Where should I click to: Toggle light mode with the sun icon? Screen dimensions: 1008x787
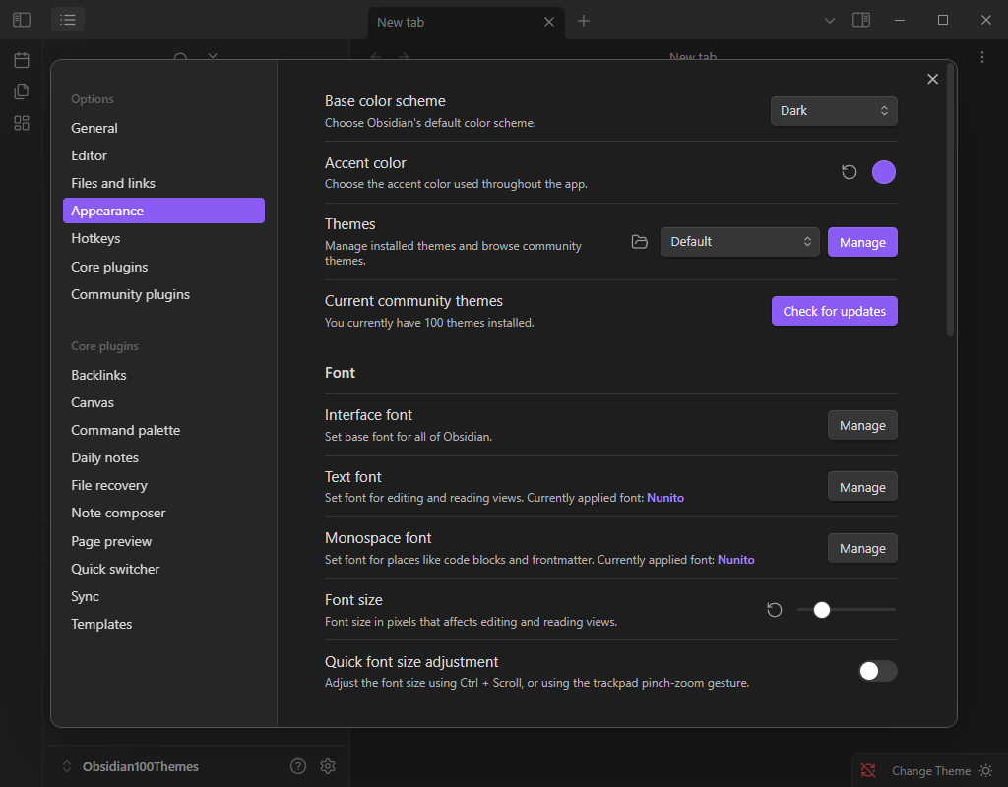(x=985, y=770)
